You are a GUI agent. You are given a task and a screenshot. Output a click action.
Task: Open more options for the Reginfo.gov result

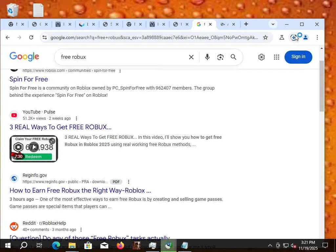pyautogui.click(x=128, y=182)
